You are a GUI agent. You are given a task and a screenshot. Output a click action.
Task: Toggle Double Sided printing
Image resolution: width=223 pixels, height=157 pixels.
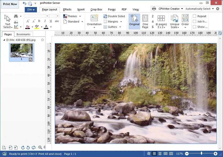[x=114, y=16]
